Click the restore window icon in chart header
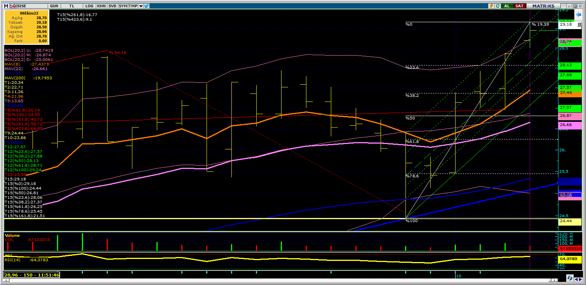The height and width of the screenshot is (285, 586). (x=575, y=6)
